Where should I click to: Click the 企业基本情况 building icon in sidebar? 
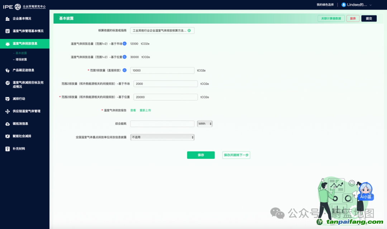[x=8, y=19]
